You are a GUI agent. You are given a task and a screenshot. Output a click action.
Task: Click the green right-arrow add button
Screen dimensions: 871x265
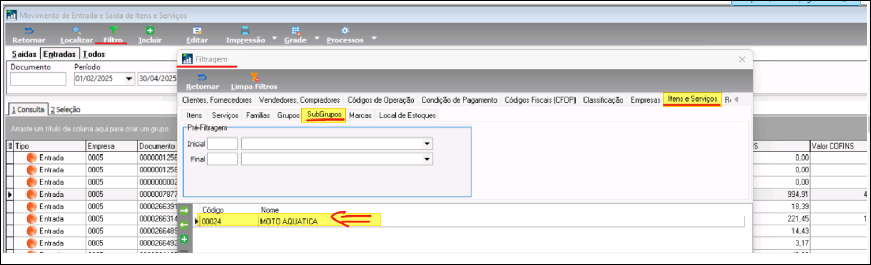(x=184, y=211)
